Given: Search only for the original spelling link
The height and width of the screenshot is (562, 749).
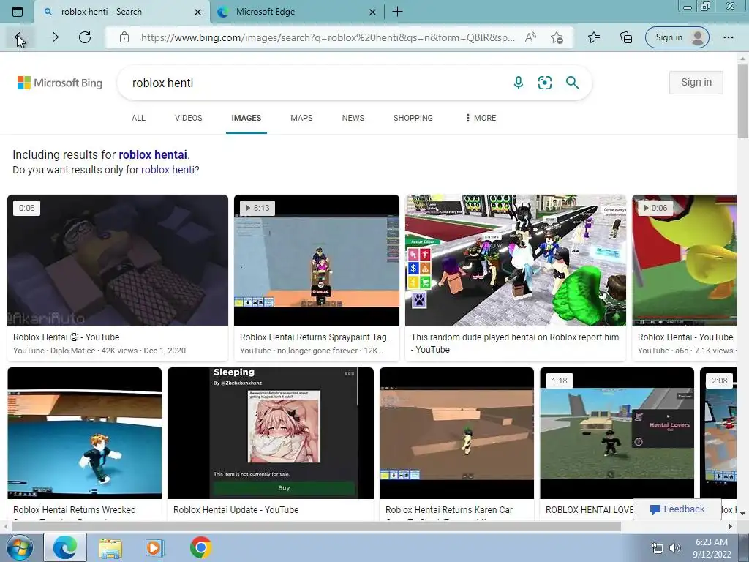Looking at the screenshot, I should [168, 170].
